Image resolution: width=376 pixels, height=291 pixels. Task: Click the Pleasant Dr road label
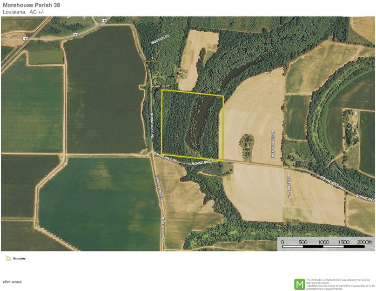288,181
